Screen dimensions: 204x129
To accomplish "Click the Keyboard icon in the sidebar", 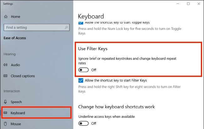I will [x=5, y=113].
